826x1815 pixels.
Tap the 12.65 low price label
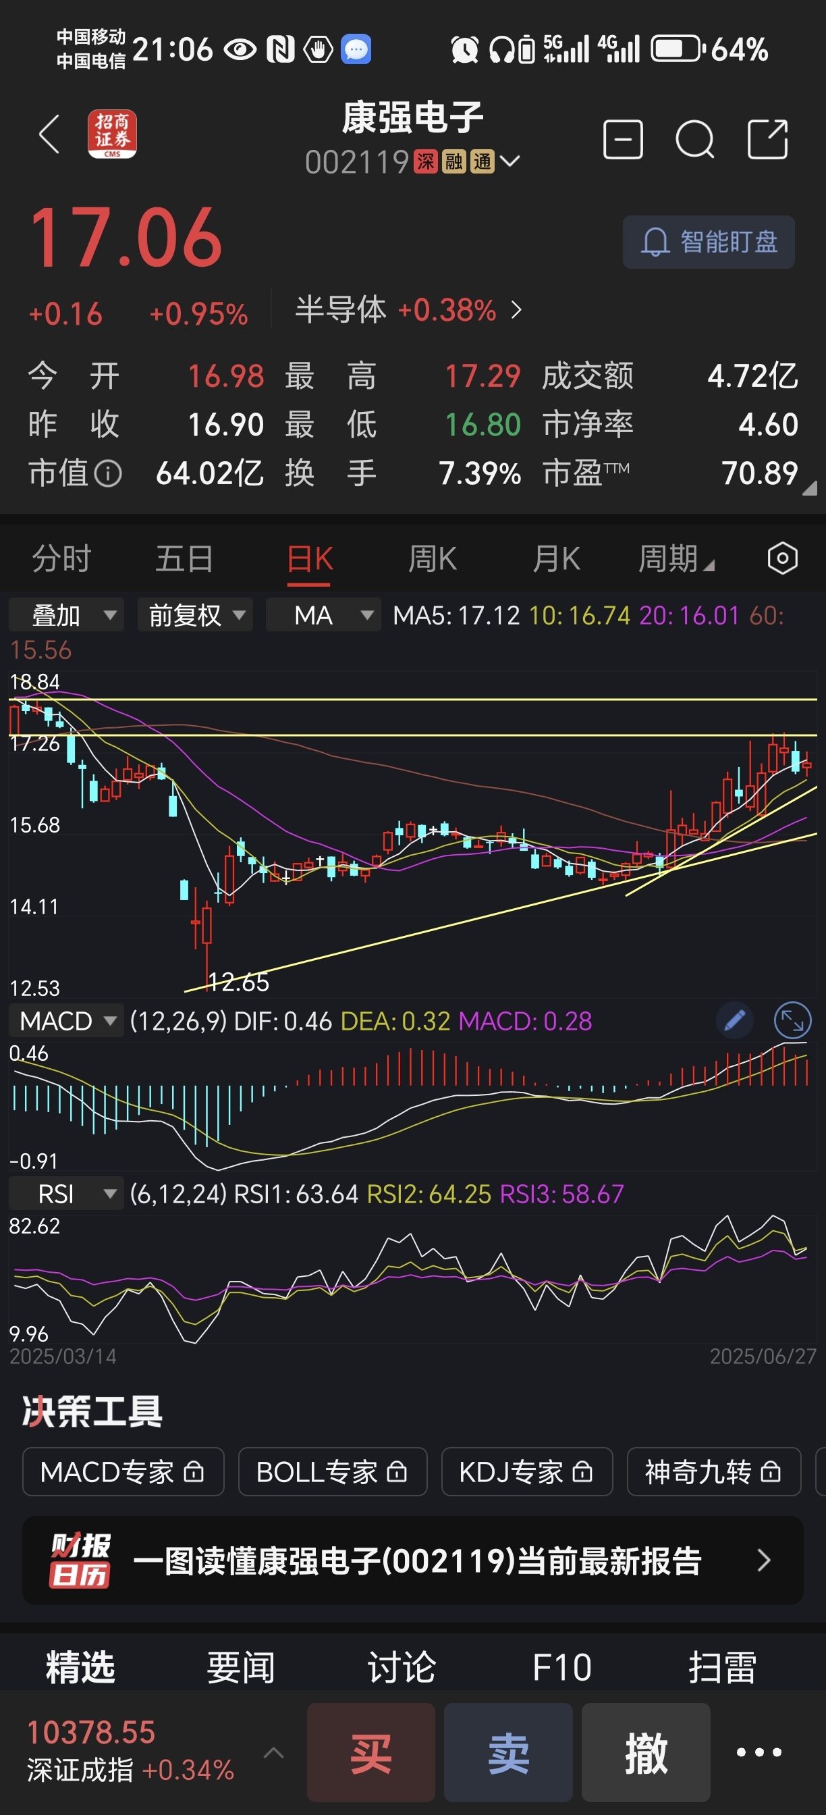pos(238,982)
